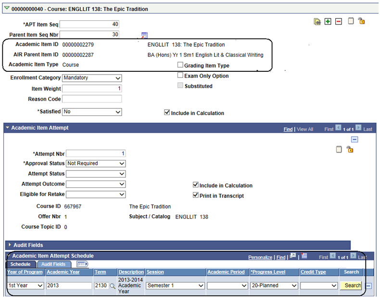Click Find link in Attempt Schedule header
380x299 pixels.
tap(281, 257)
